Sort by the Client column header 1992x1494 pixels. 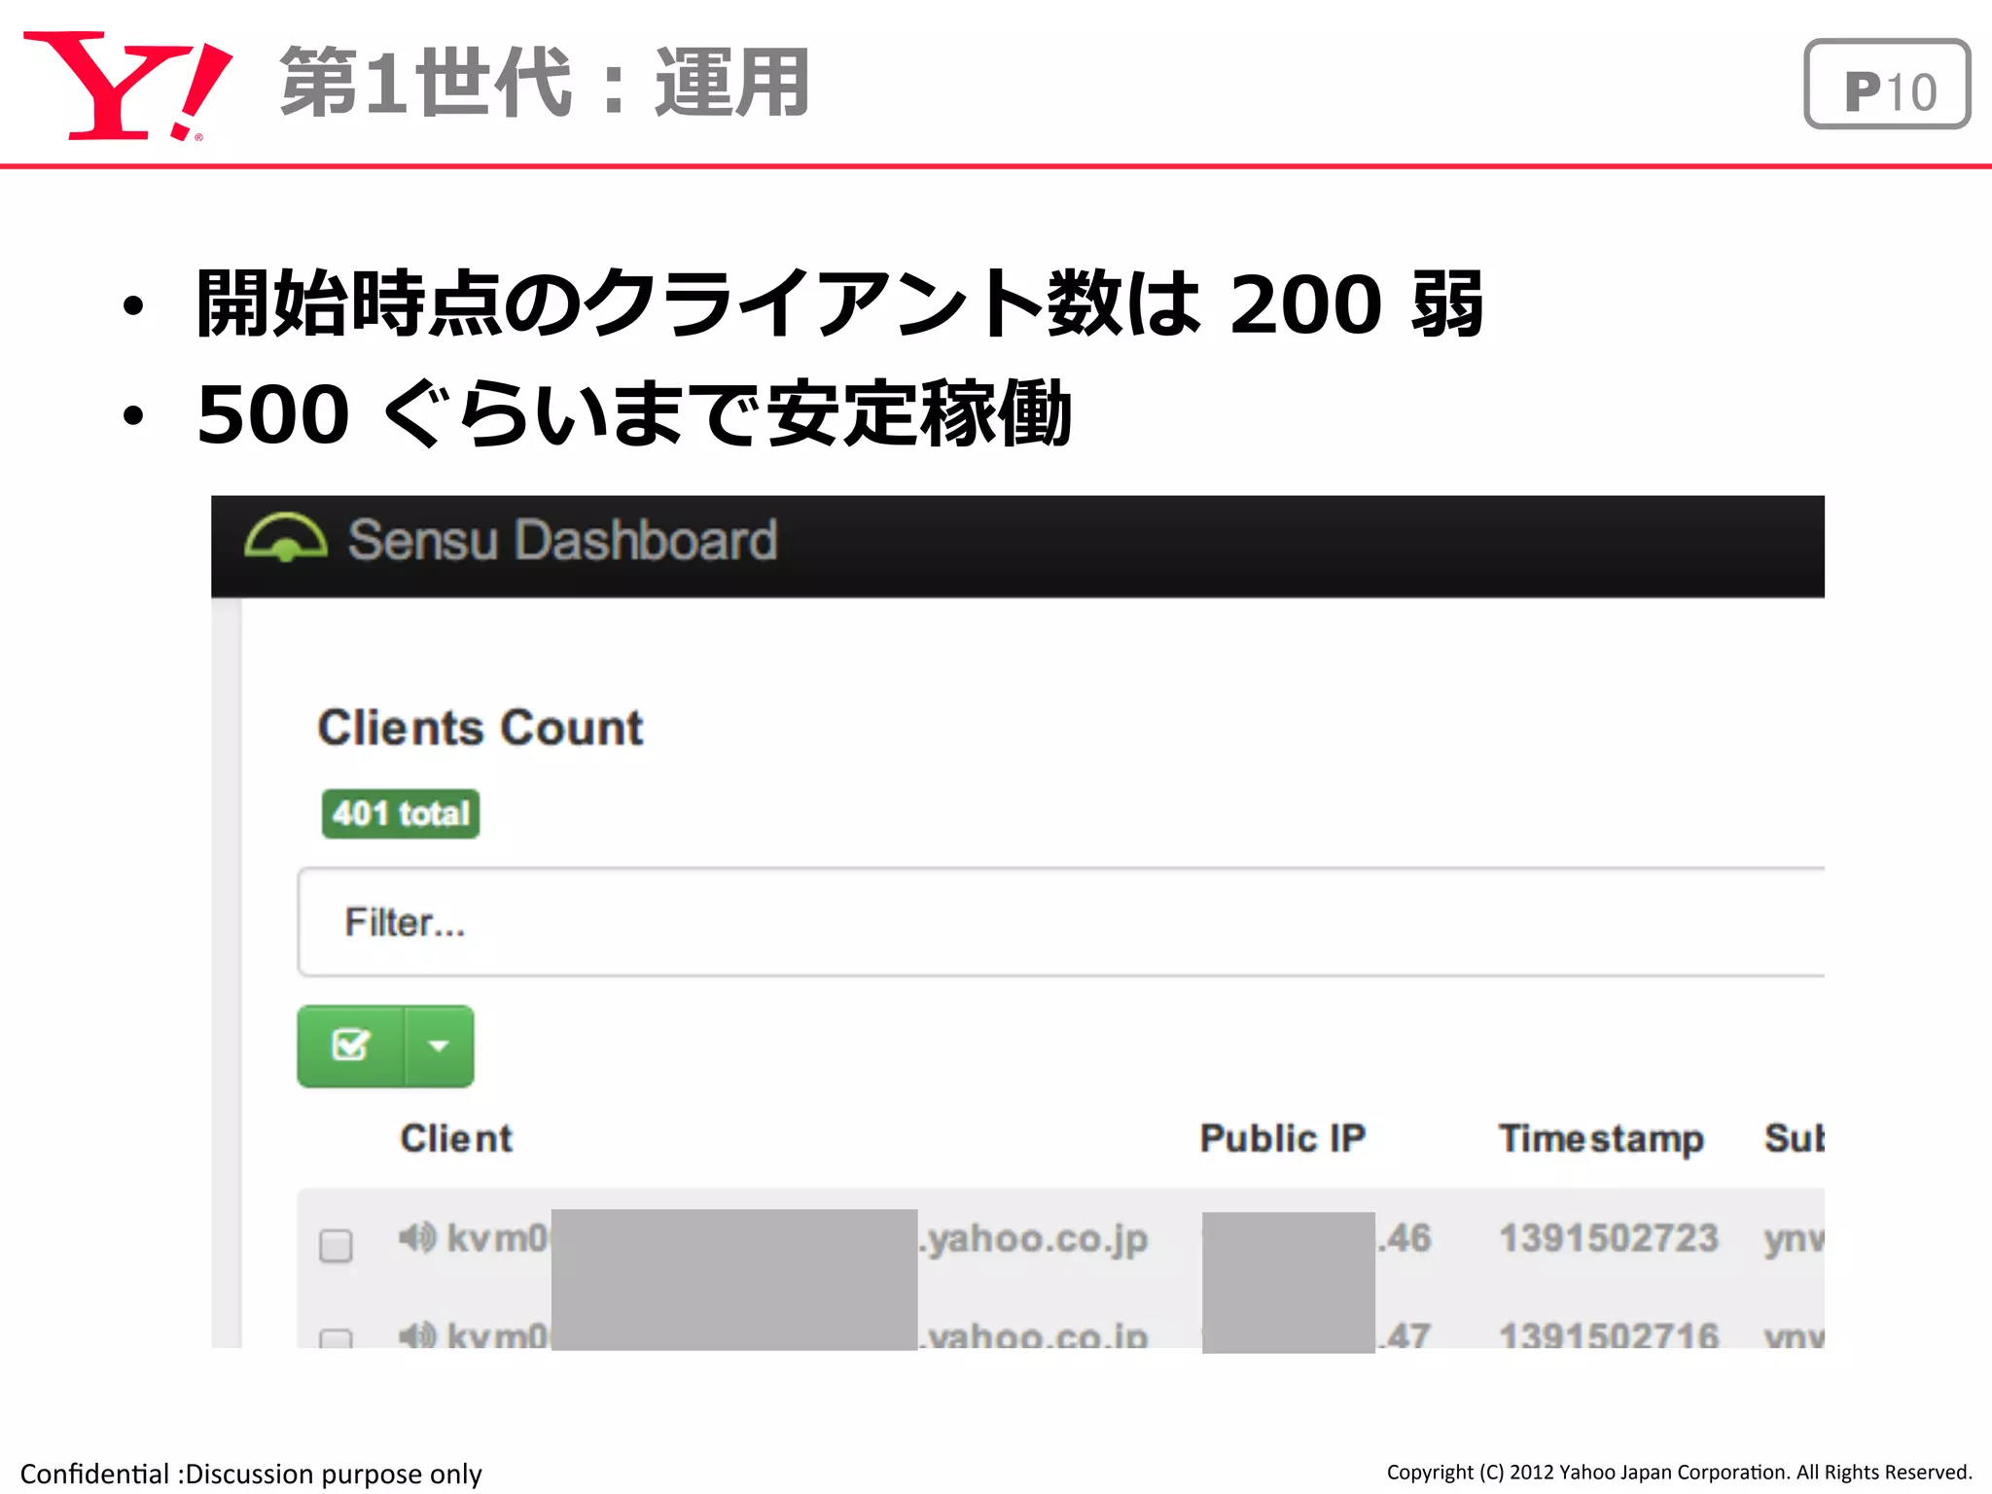point(456,1138)
